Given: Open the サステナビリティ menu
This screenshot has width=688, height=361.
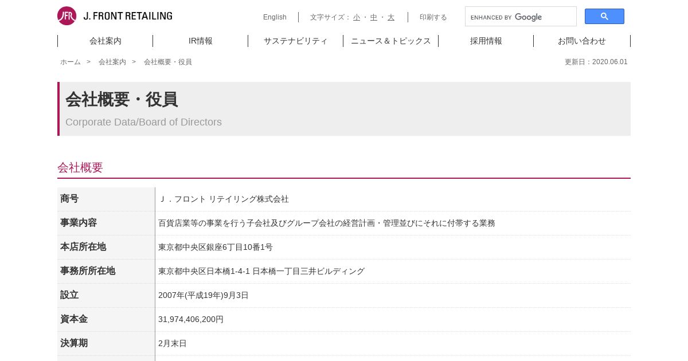Looking at the screenshot, I should [x=296, y=41].
